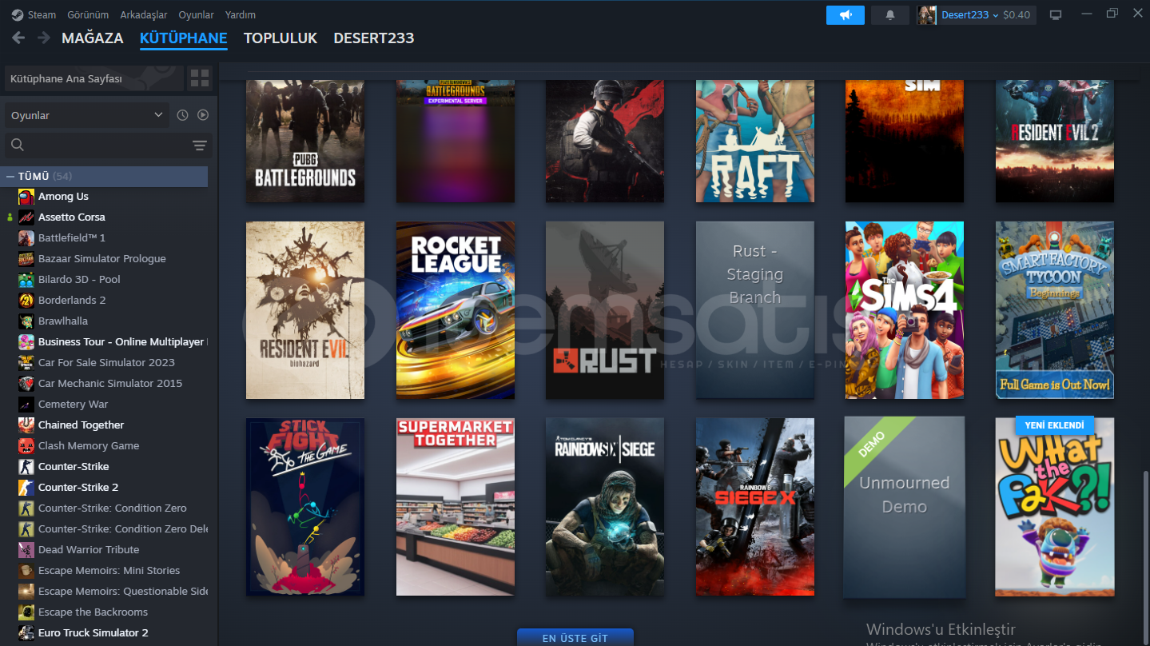
Task: Open the notifications bell
Action: pyautogui.click(x=889, y=14)
